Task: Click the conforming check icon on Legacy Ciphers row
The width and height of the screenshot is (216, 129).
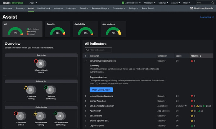Action: 192,126
